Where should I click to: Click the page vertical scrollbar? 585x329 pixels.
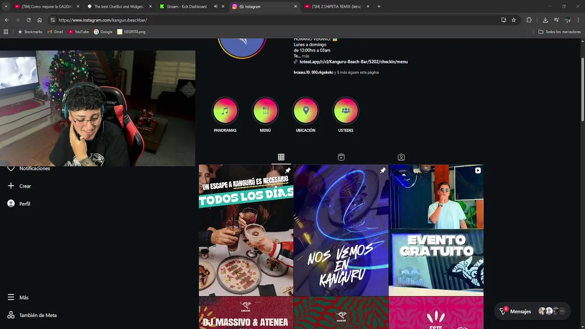click(582, 89)
